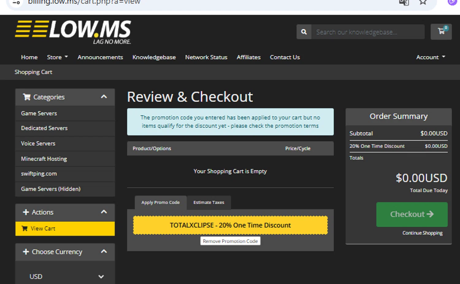Go to the Home menu item

point(29,57)
